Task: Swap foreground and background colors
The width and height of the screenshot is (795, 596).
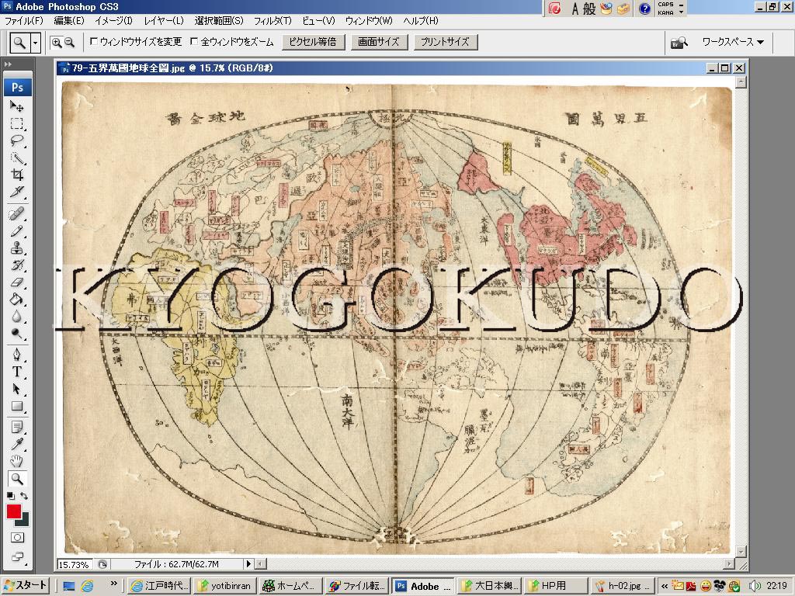Action: [24, 496]
